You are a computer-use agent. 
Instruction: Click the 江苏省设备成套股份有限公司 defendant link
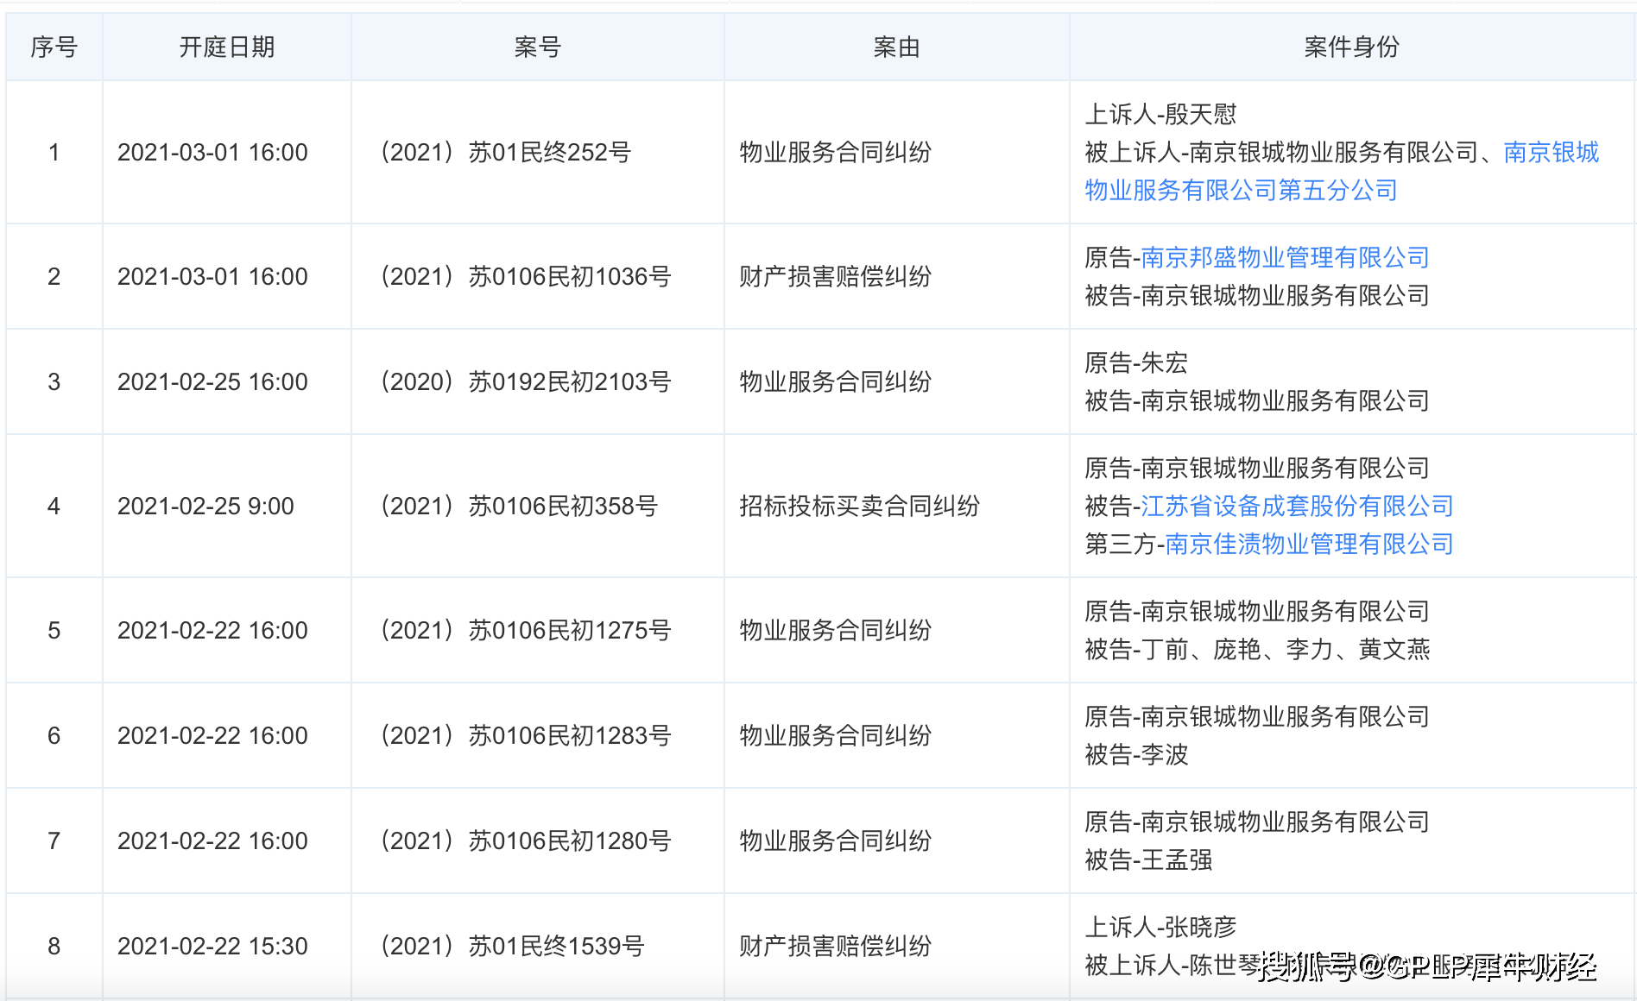click(1296, 506)
